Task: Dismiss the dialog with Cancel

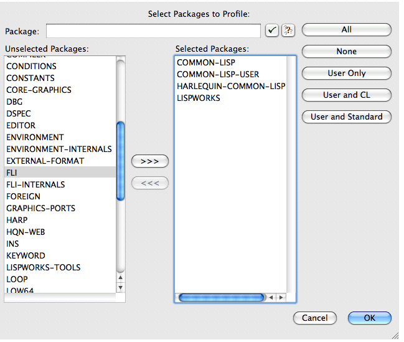Action: 315,318
